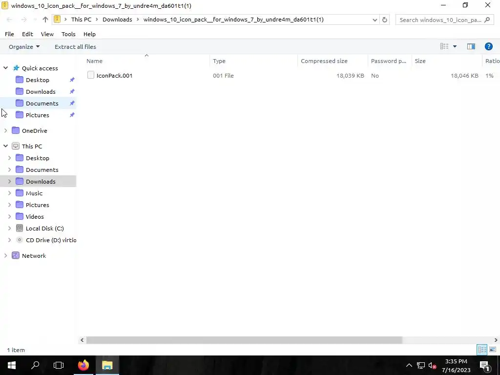Image resolution: width=500 pixels, height=375 pixels.
Task: Launch Firefox from the taskbar
Action: point(83,365)
